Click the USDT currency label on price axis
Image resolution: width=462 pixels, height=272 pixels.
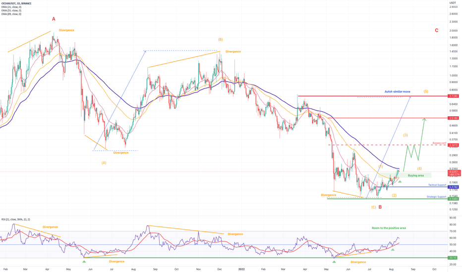point(452,3)
